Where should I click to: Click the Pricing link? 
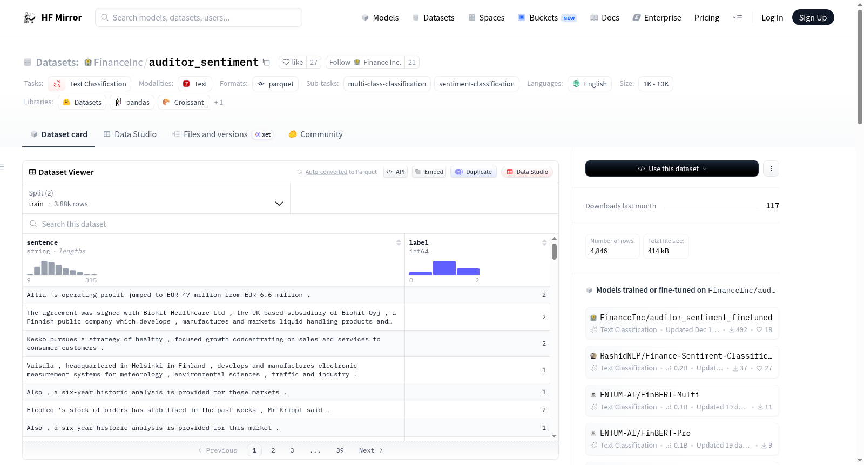(x=707, y=18)
